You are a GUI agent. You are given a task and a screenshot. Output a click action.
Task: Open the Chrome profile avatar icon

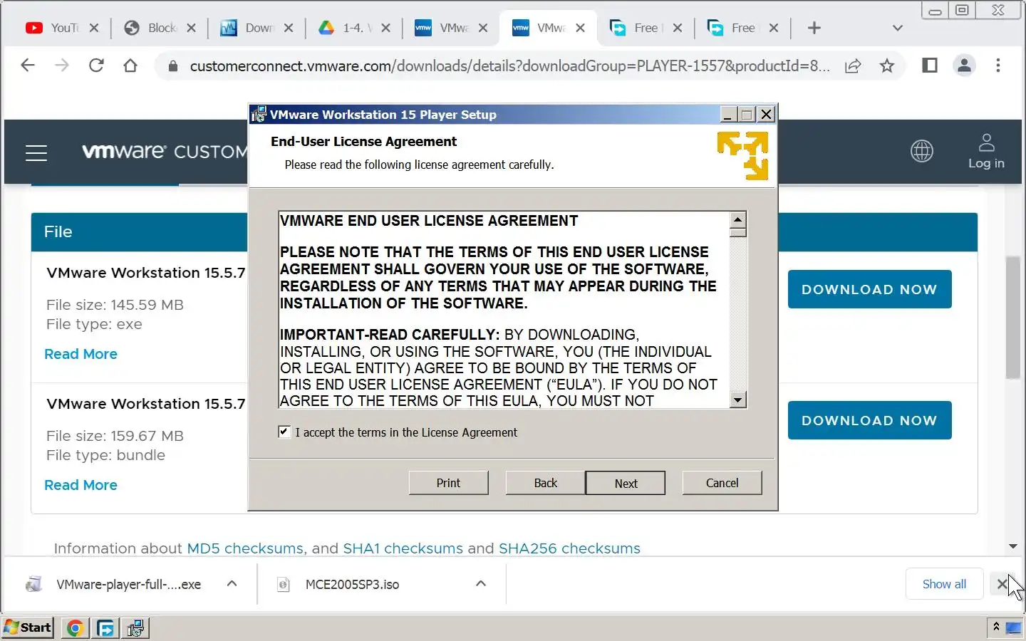pos(964,66)
